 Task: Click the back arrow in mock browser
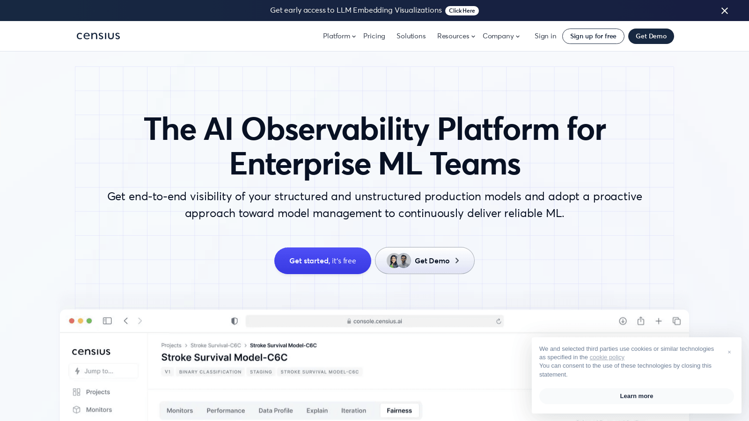(125, 321)
